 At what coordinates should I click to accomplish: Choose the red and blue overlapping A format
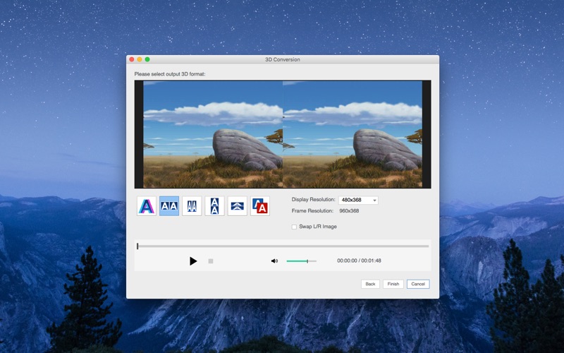coord(260,206)
